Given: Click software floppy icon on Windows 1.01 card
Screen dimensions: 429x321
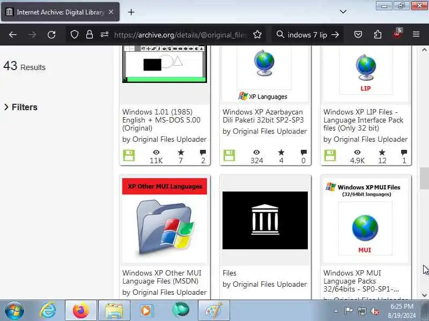Looking at the screenshot, I should click(x=129, y=156).
